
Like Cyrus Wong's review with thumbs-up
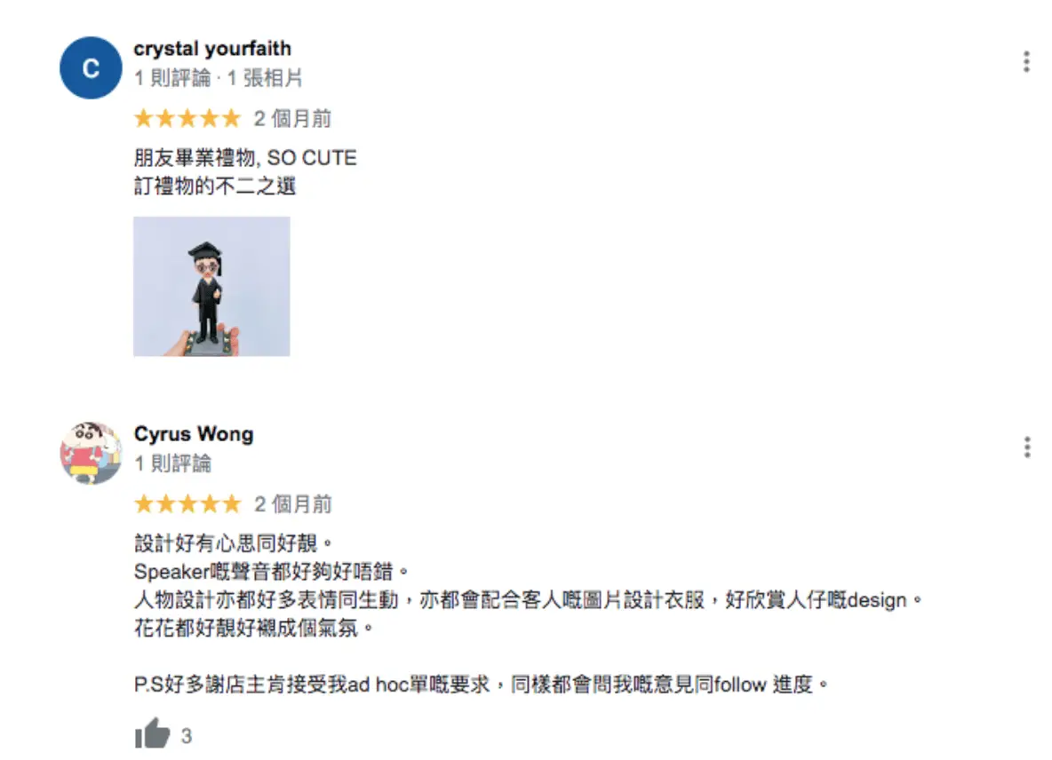[x=152, y=733]
